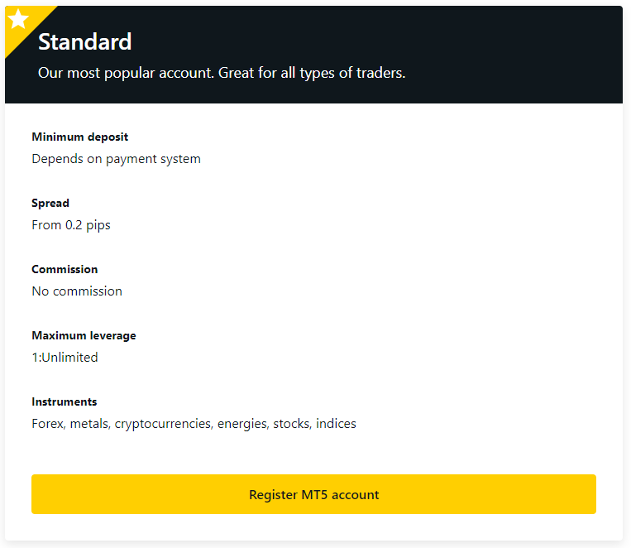Click 'indices' in the instruments list
This screenshot has height=548, width=631.
pyautogui.click(x=336, y=423)
